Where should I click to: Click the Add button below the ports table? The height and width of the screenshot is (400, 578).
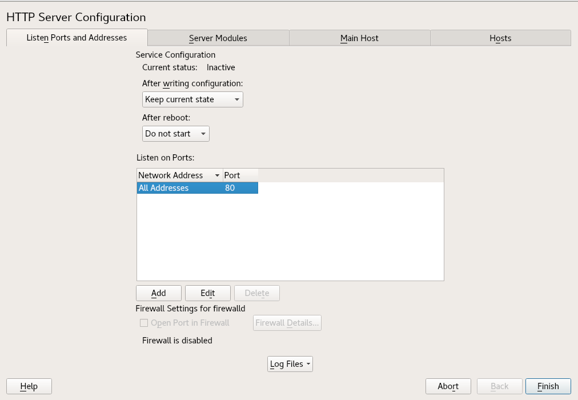pos(158,293)
